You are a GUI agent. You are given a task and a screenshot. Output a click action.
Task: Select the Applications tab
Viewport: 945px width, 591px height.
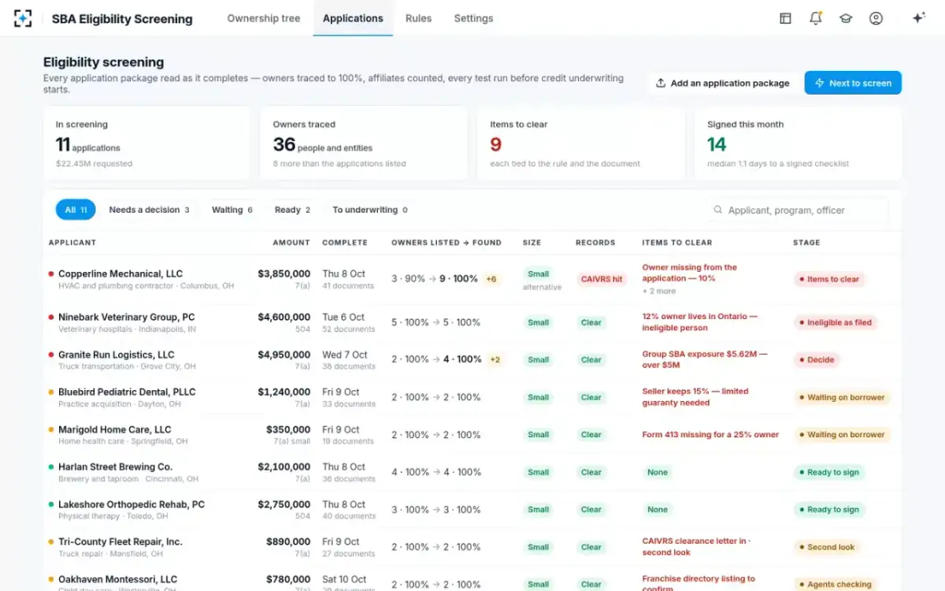click(353, 18)
